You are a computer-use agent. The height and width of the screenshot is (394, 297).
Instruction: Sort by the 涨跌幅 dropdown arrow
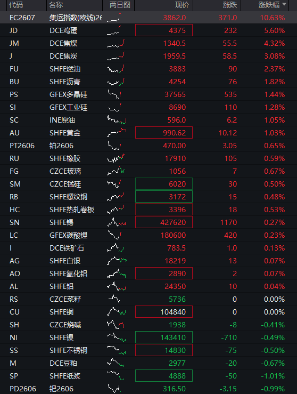284,4
